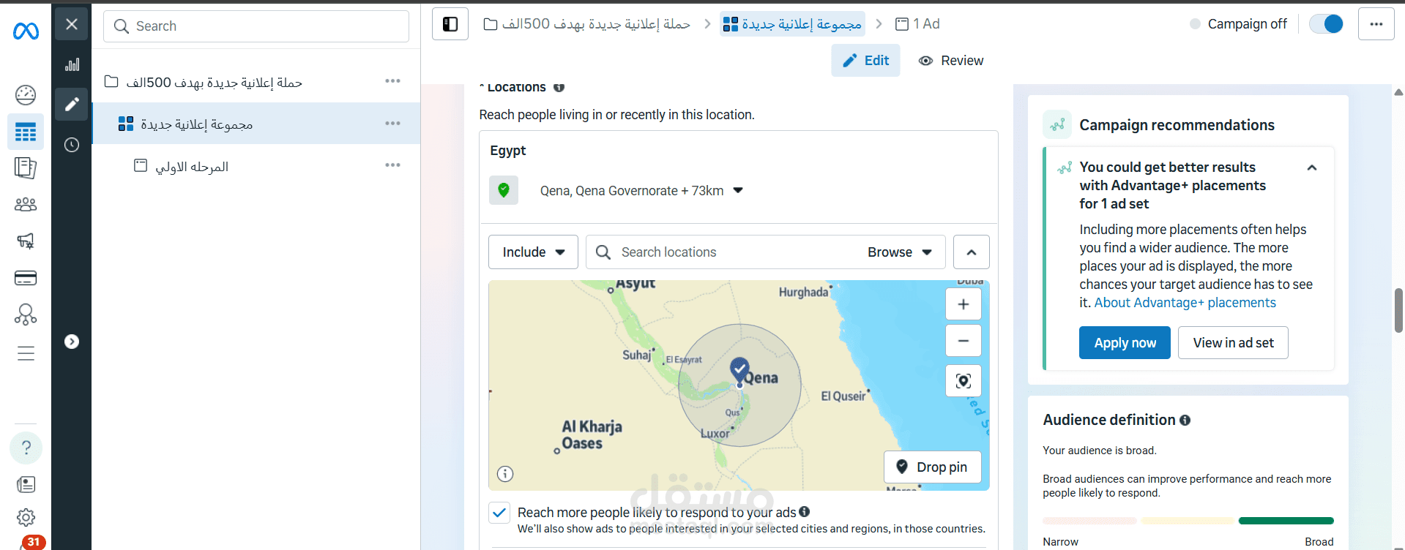The width and height of the screenshot is (1405, 550).
Task: Open Help question mark icon
Action: [26, 448]
